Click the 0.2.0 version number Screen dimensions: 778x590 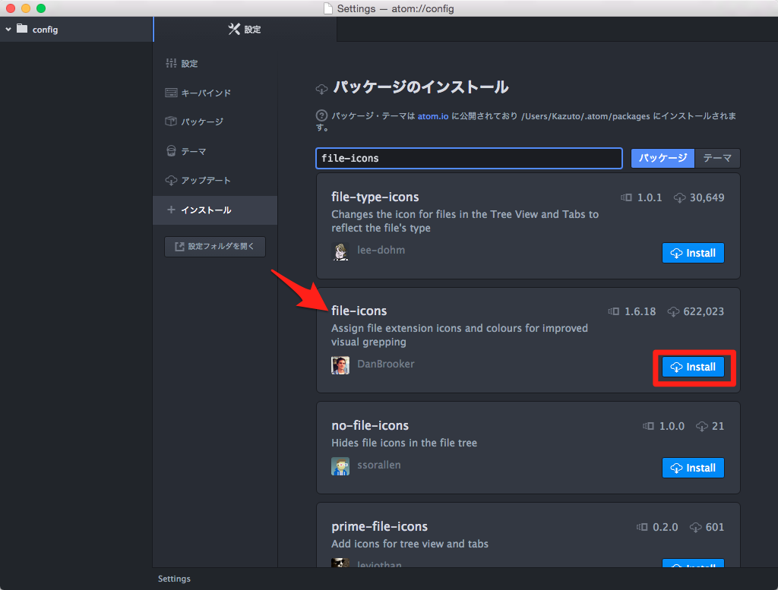point(666,527)
